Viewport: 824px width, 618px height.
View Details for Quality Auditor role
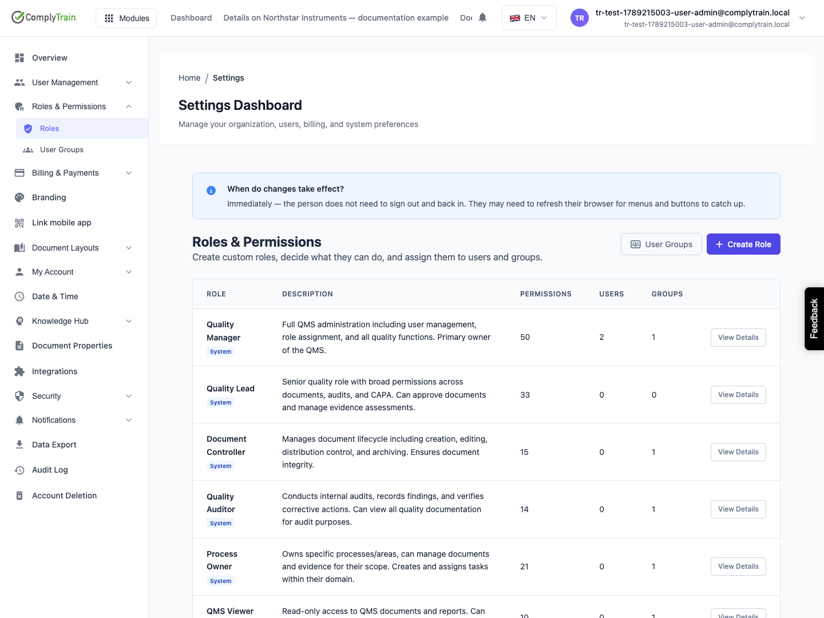738,509
